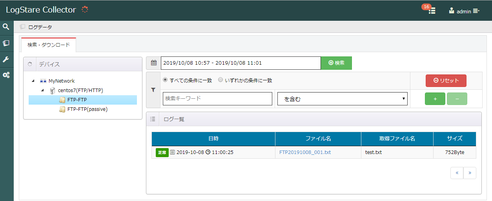This screenshot has height=201, width=492.
Task: Click the LogStare Collector title
Action: (41, 10)
